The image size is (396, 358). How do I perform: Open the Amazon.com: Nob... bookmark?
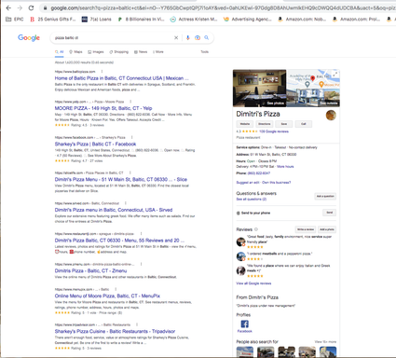coord(302,20)
